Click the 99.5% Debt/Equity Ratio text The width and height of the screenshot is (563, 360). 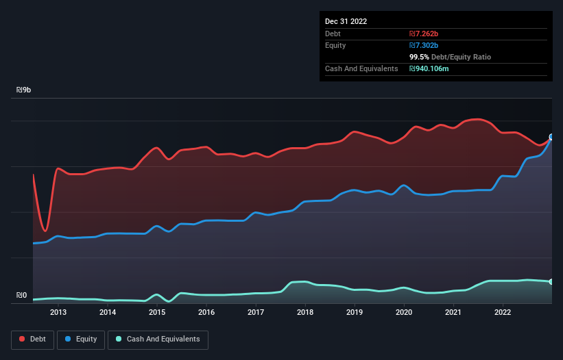coord(451,57)
